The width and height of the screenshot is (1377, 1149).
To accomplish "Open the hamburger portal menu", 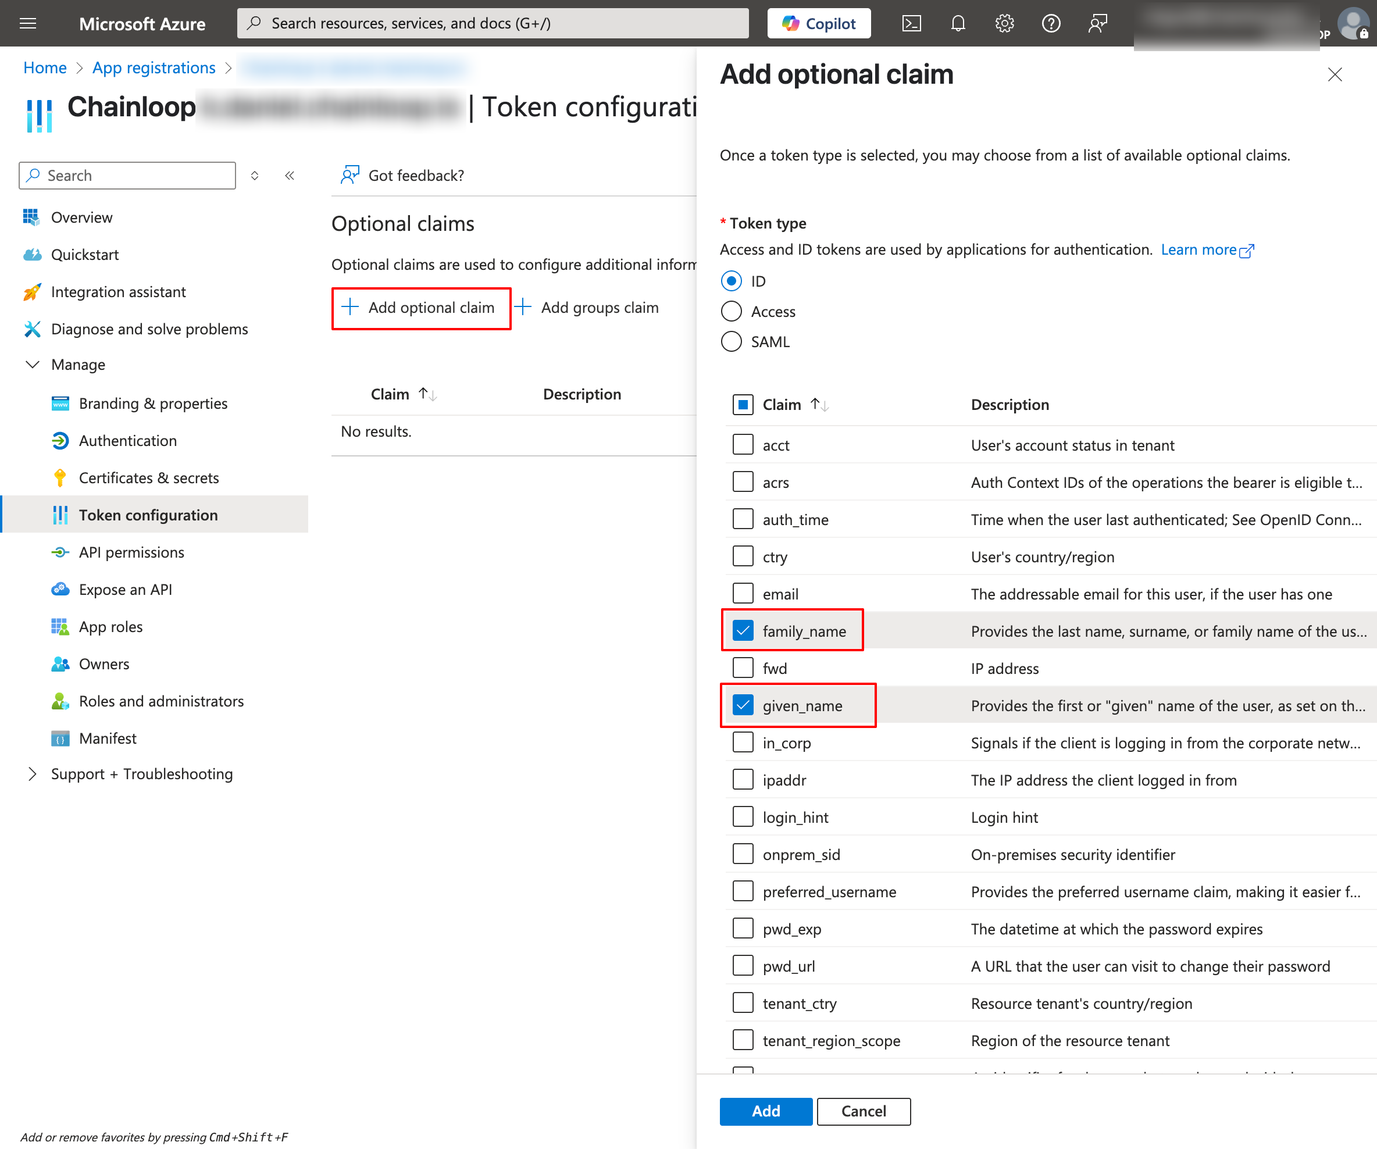I will coord(28,24).
